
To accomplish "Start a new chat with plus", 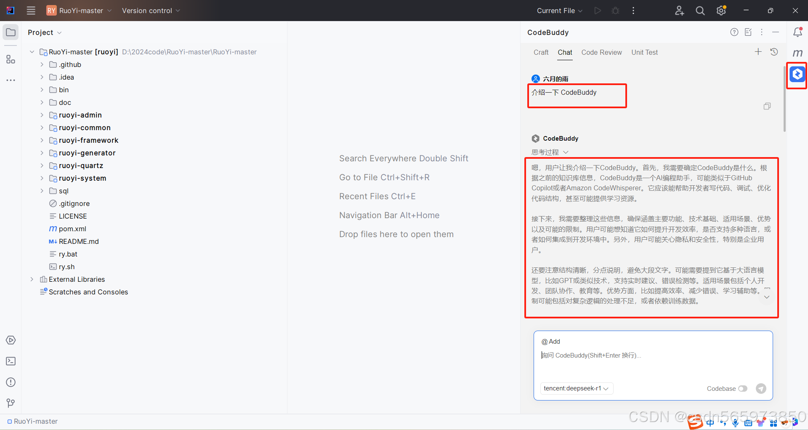I will [758, 52].
